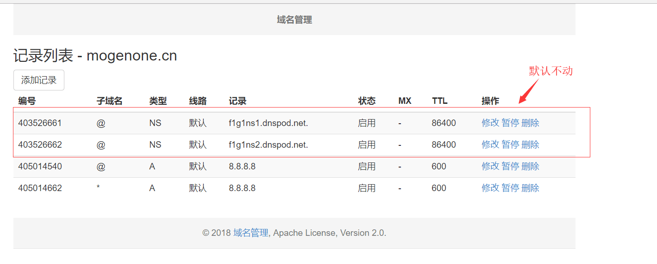Viewport: 657px width, 264px height.
Task: Click the 子域名 column header
Action: coord(109,101)
